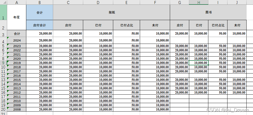Click 报纸 已付 value in 2016 row
253x115 pixels.
[98, 76]
